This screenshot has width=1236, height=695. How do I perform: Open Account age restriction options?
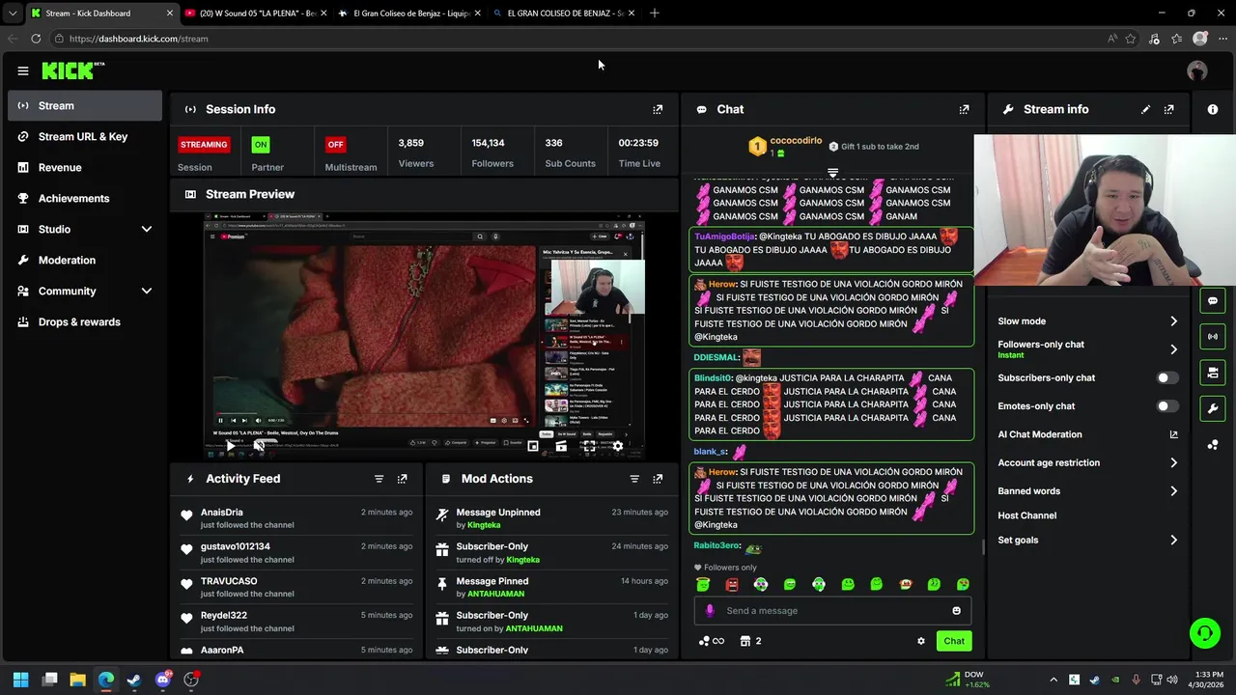pos(1087,463)
